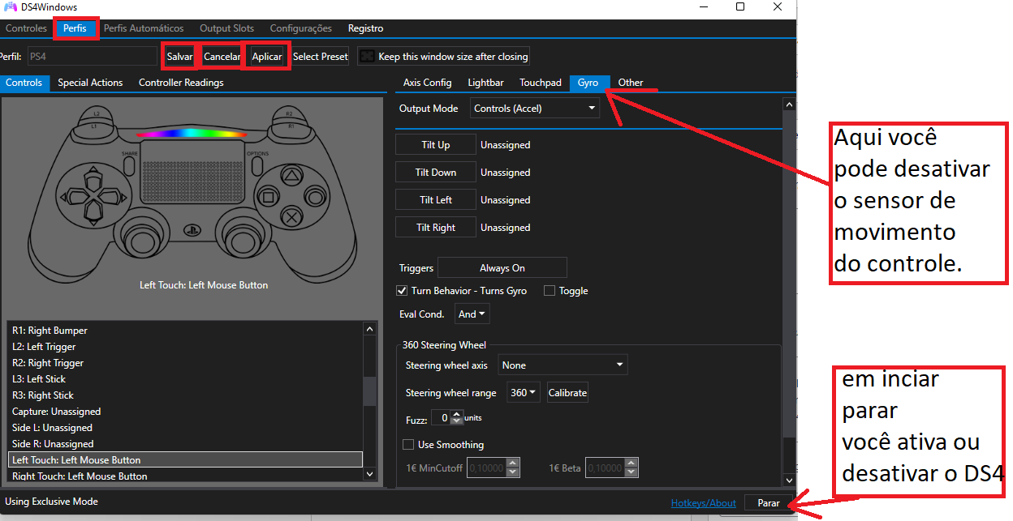Image resolution: width=1013 pixels, height=521 pixels.
Task: Click the Tilt Down button
Action: pyautogui.click(x=436, y=173)
